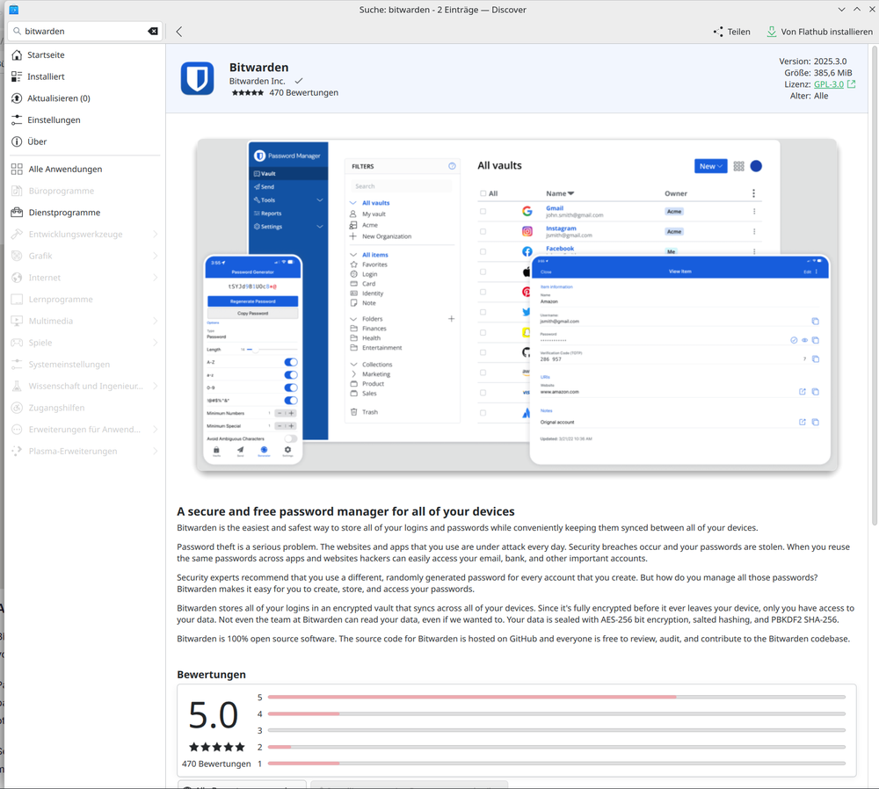Click the 1-star rating bar
This screenshot has width=879, height=789.
[x=556, y=764]
